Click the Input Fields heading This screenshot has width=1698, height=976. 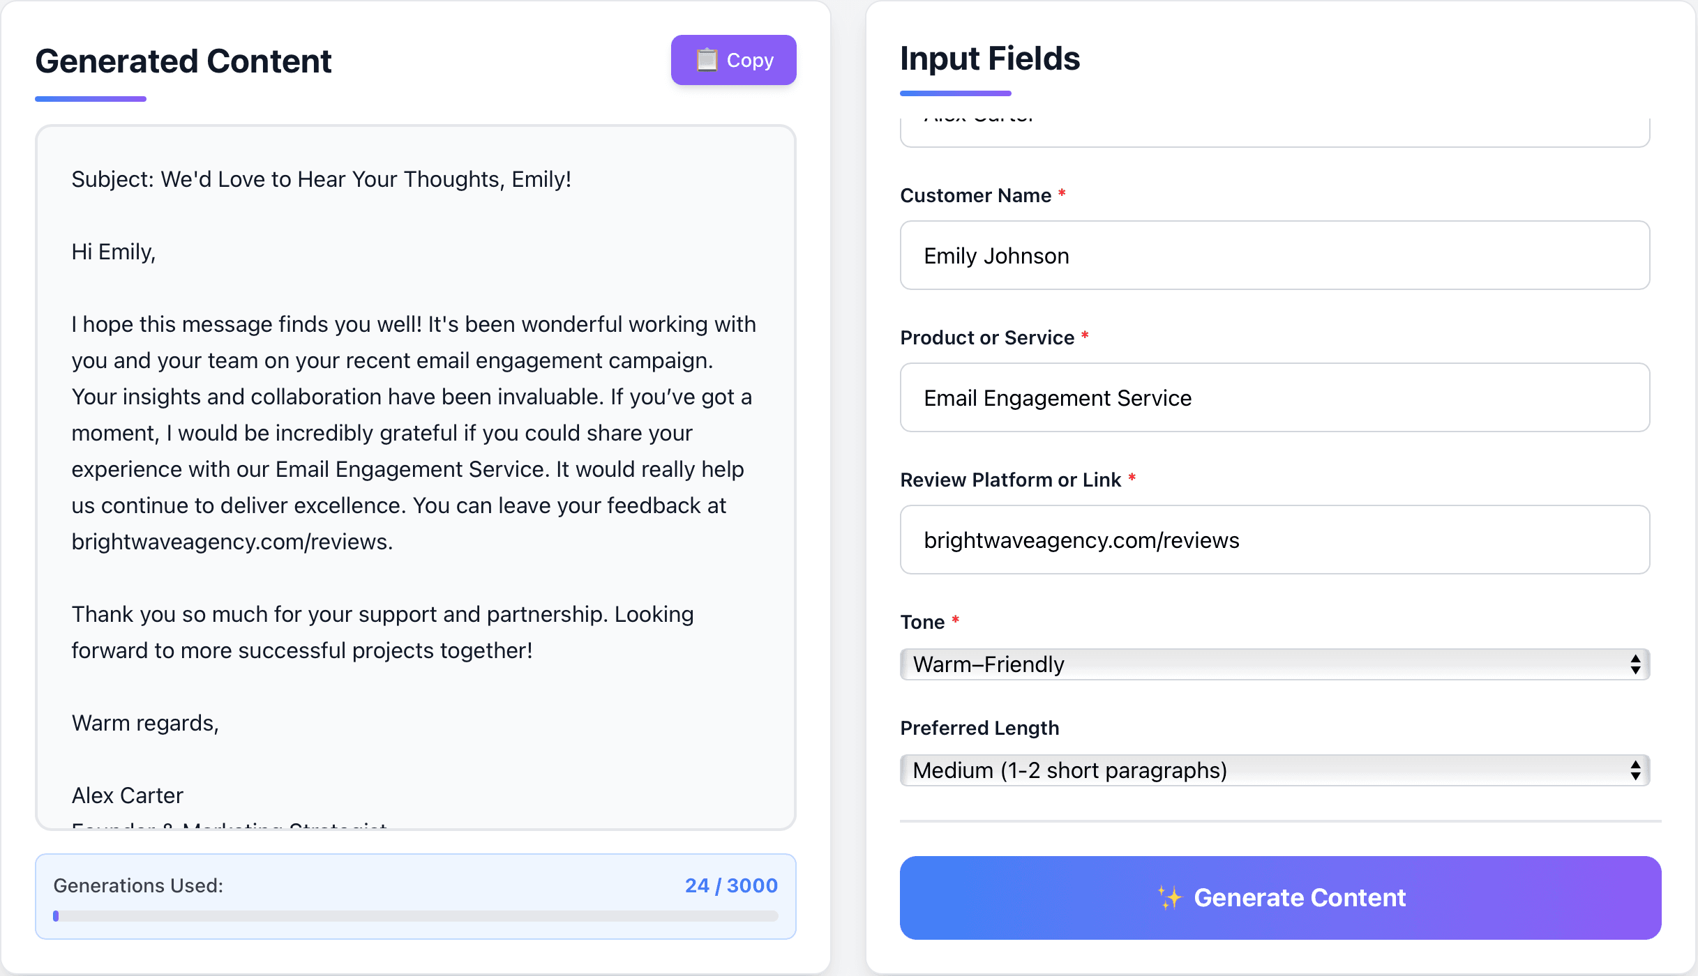[x=990, y=59]
